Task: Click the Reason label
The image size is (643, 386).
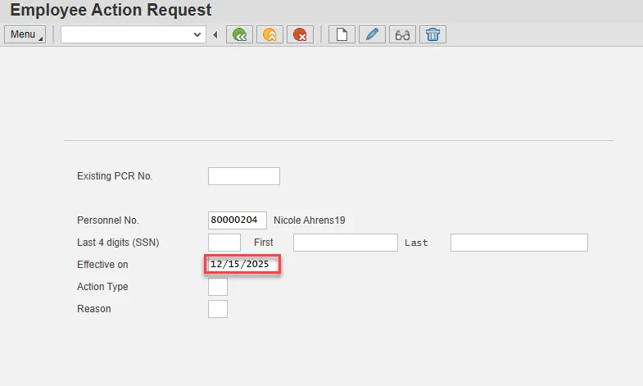Action: click(x=94, y=309)
